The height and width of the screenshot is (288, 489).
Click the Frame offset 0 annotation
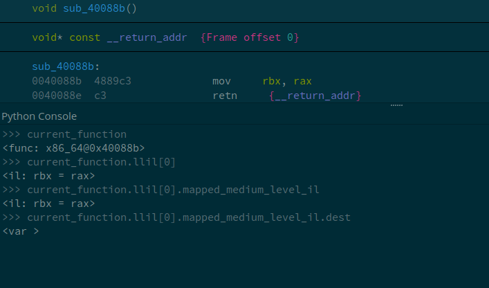(250, 38)
